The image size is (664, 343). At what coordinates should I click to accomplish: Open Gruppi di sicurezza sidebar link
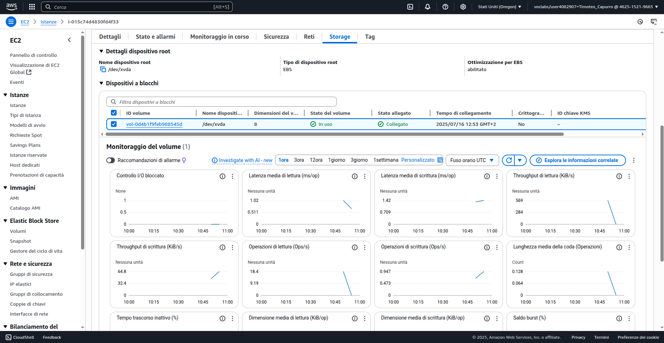(x=31, y=274)
